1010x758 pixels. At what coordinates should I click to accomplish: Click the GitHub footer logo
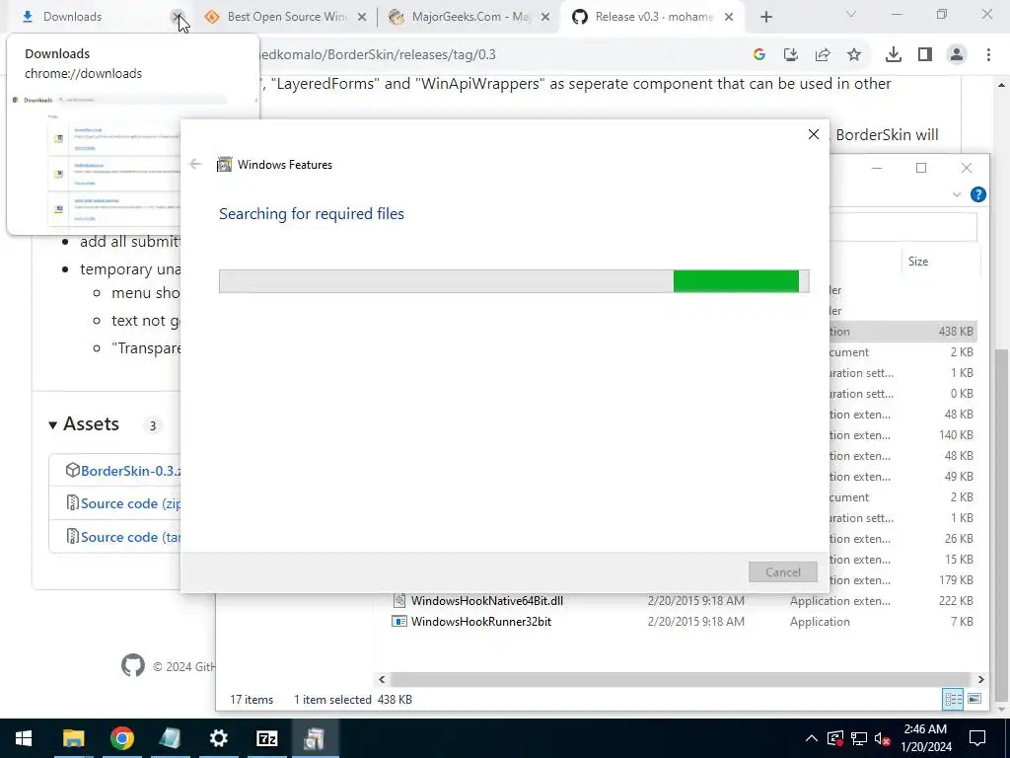click(x=133, y=666)
